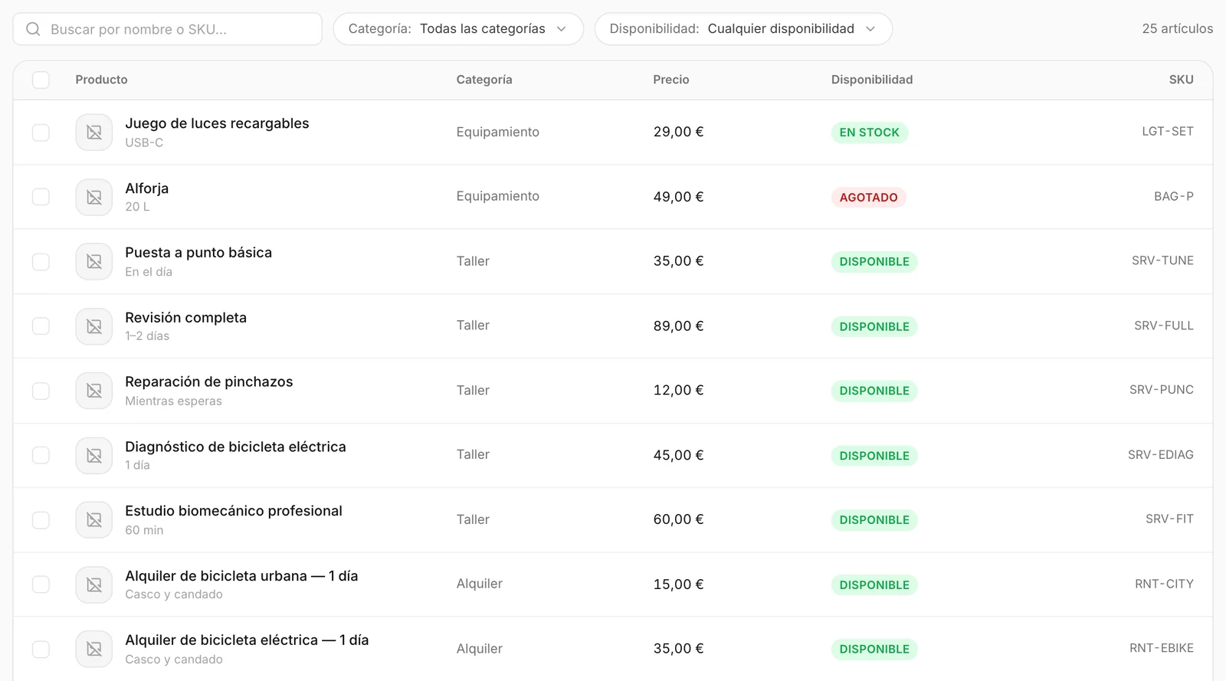
Task: Mark the Revisión completa row checkbox
Action: point(41,326)
